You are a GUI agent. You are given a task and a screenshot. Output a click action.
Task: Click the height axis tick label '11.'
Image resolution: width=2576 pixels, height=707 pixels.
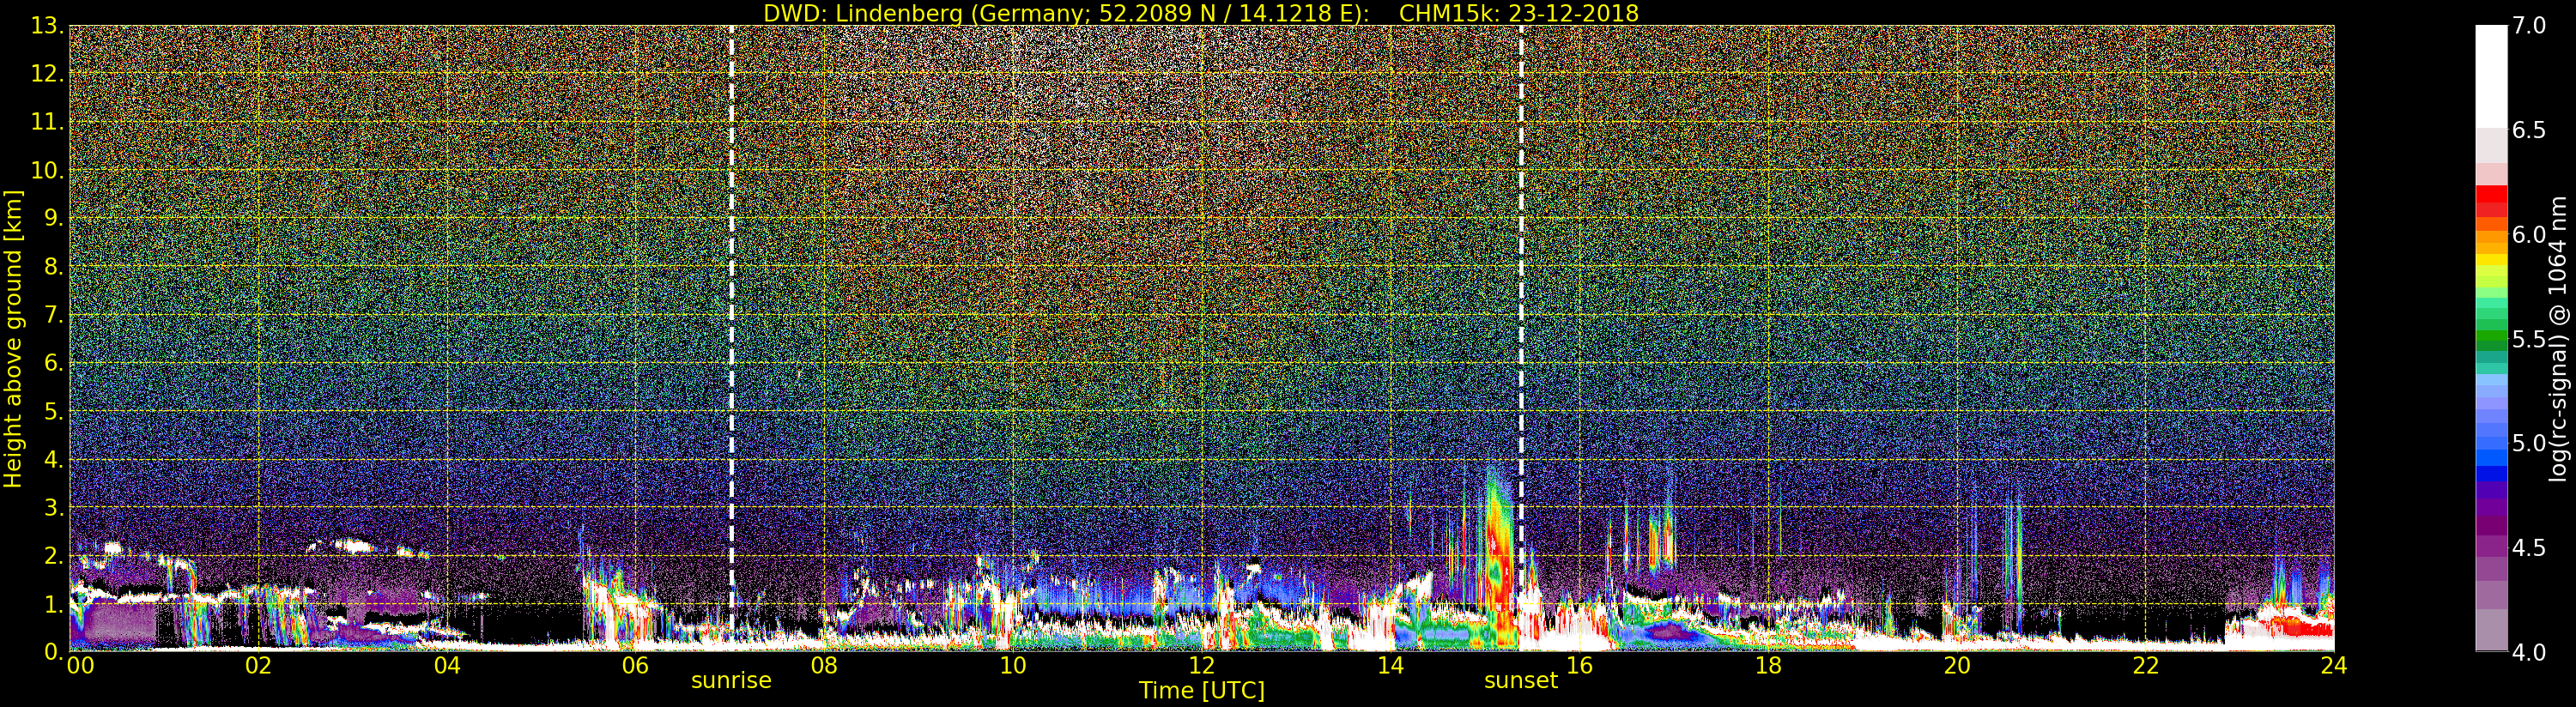click(47, 122)
